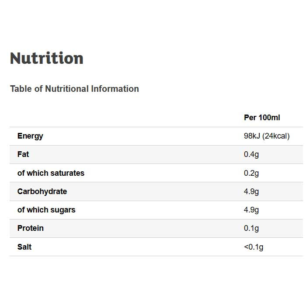Viewport: 306px width, 306px height.
Task: Click the Salt row label
Action: [24, 247]
